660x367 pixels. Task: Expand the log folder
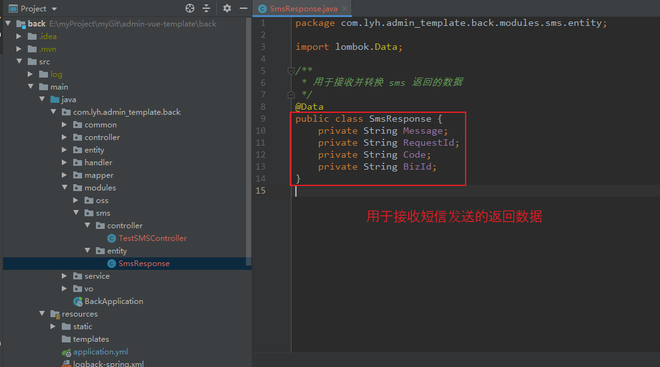click(30, 74)
